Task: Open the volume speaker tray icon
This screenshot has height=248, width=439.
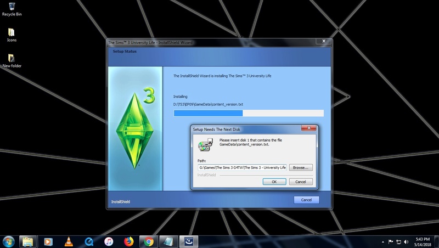Action: 406,242
